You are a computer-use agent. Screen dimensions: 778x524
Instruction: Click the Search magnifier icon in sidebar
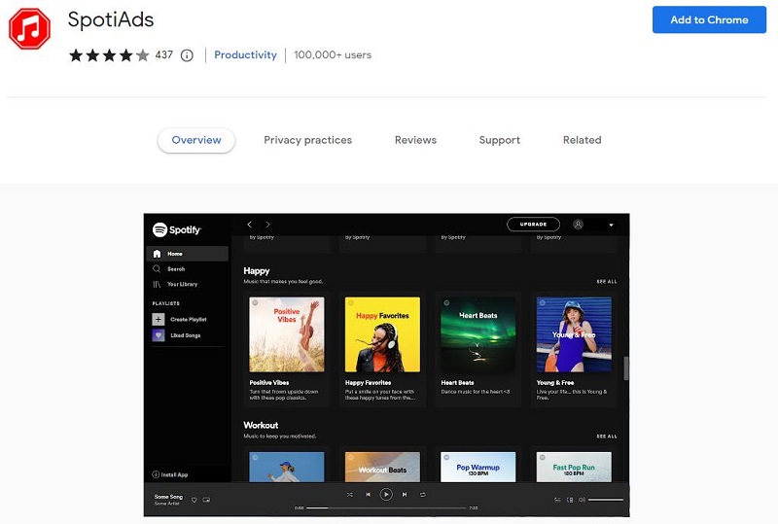tap(157, 269)
